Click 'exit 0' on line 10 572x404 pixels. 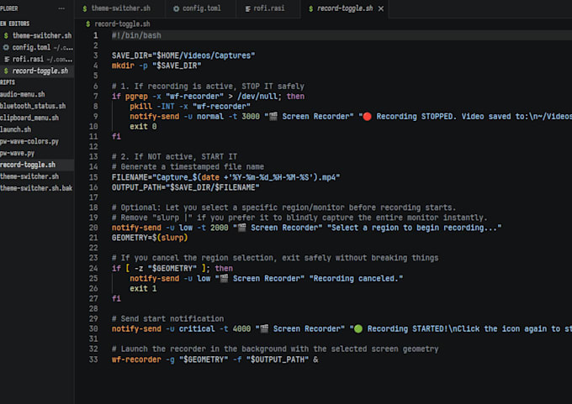143,127
